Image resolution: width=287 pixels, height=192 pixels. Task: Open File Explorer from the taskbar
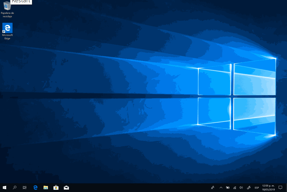click(x=46, y=188)
